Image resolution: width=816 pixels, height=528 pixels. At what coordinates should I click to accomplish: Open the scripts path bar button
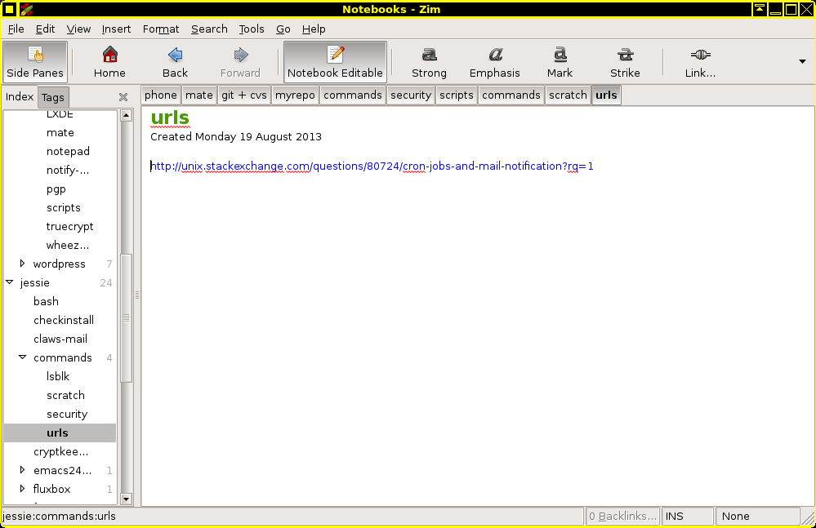(x=457, y=95)
